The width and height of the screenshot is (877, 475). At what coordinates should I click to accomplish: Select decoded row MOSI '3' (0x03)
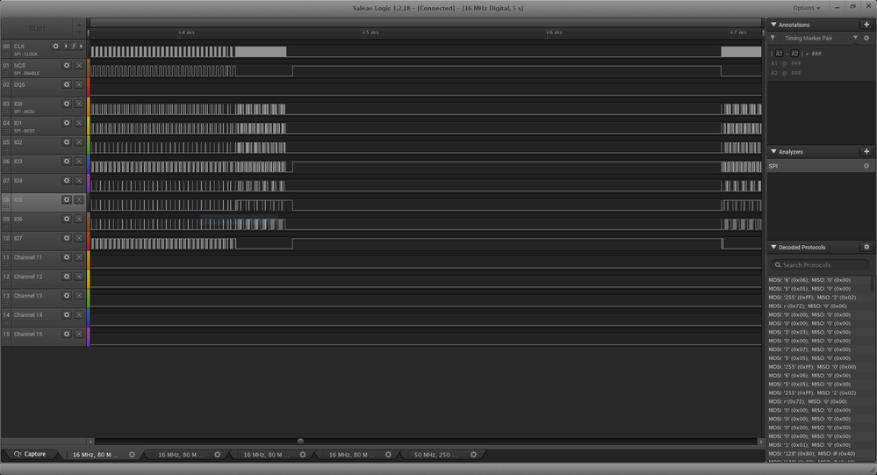pyautogui.click(x=819, y=333)
